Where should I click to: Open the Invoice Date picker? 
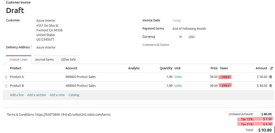[177, 21]
